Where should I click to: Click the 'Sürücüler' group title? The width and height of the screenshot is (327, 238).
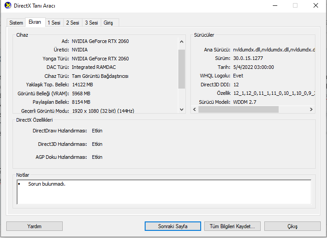[x=204, y=35]
